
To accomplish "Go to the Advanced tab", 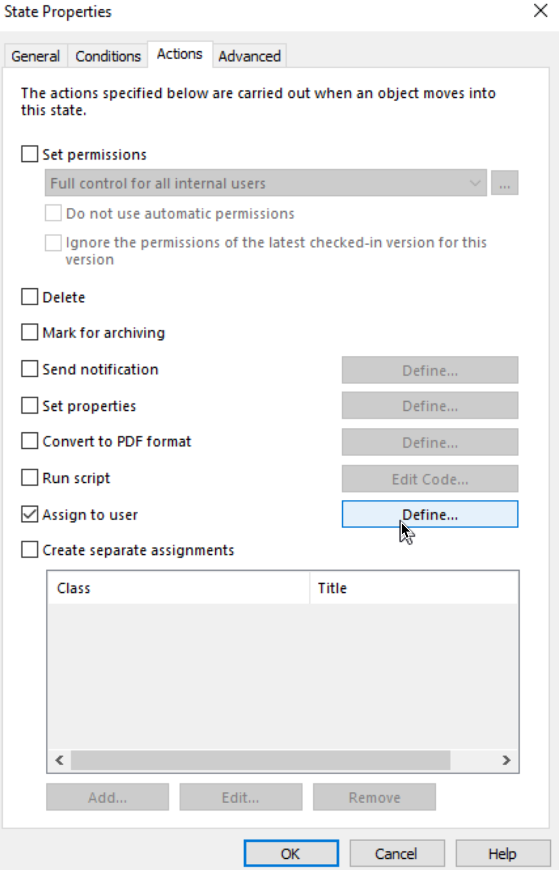I will click(250, 56).
